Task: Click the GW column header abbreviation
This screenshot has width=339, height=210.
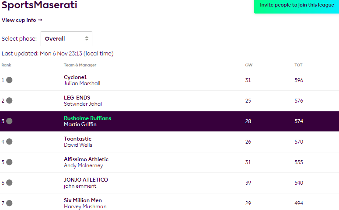Action: click(x=248, y=65)
